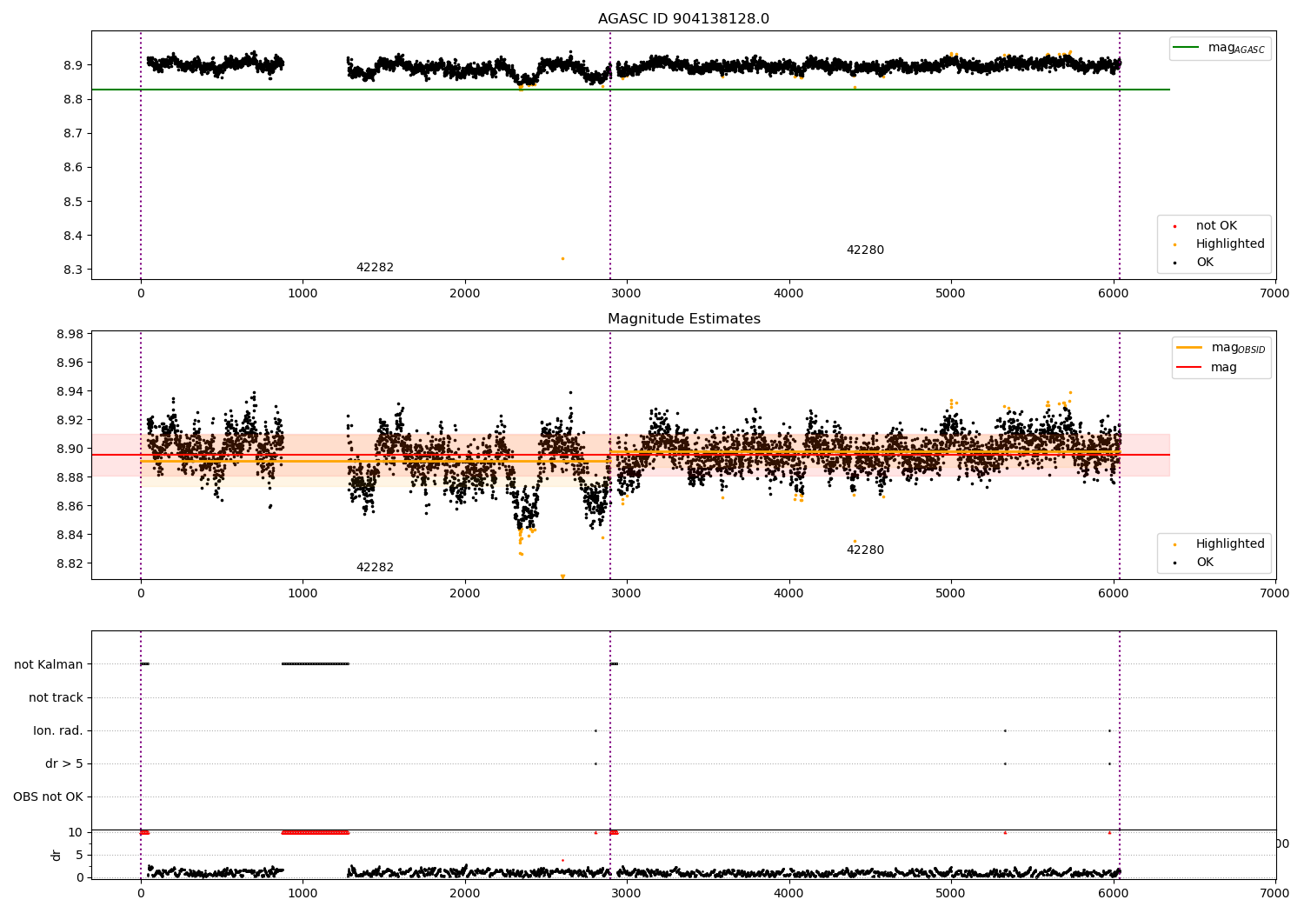Select "Highlighted" in the middle plot legend
The width and height of the screenshot is (1304, 913).
click(x=1229, y=544)
